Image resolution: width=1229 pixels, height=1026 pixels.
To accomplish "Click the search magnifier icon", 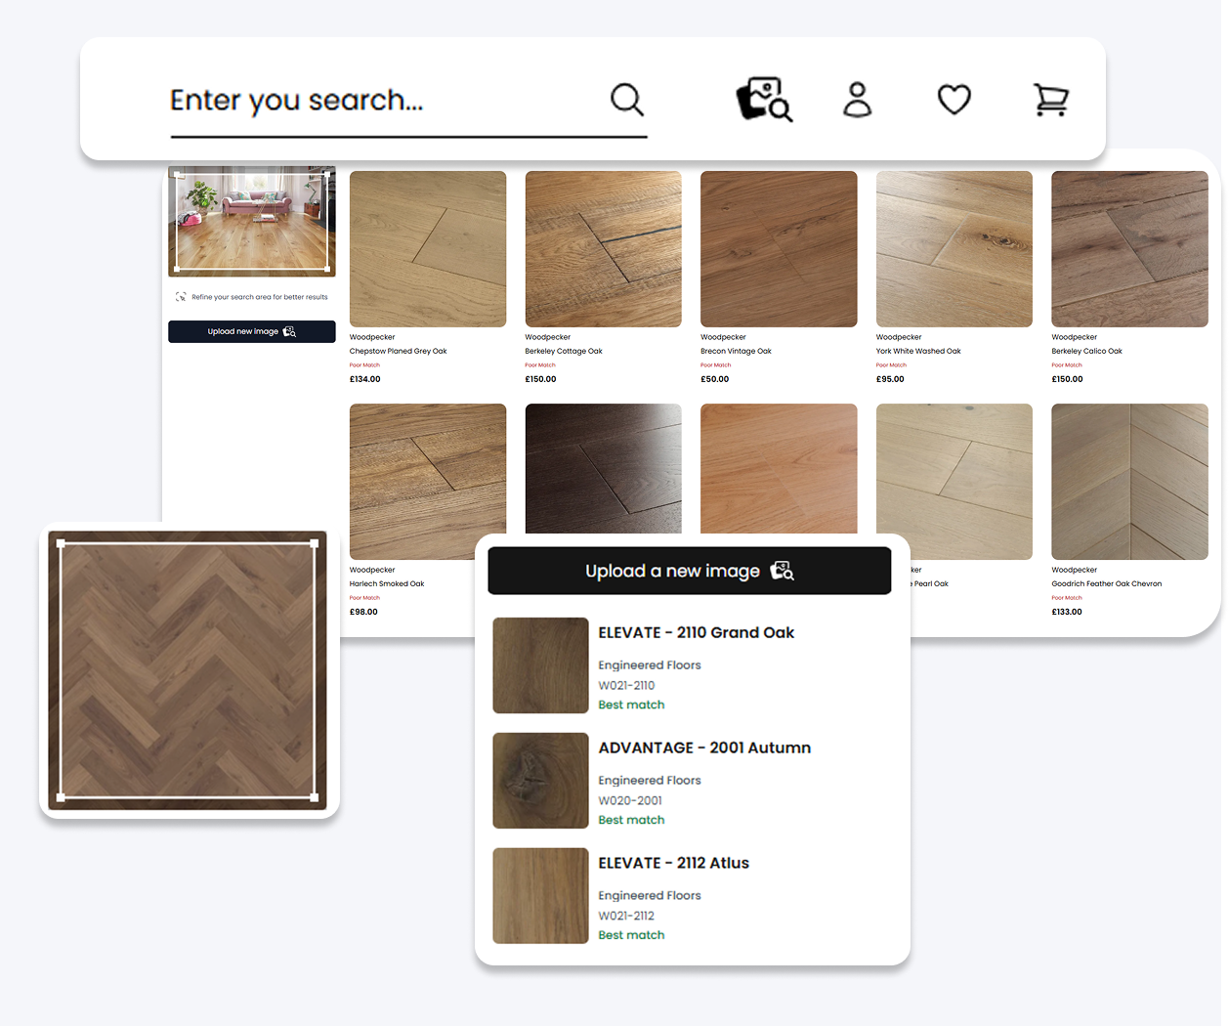I will point(626,100).
